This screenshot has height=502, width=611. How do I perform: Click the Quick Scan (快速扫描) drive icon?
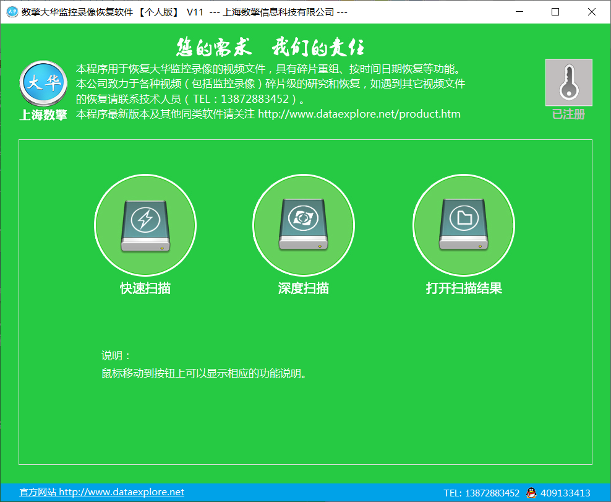[x=145, y=225]
